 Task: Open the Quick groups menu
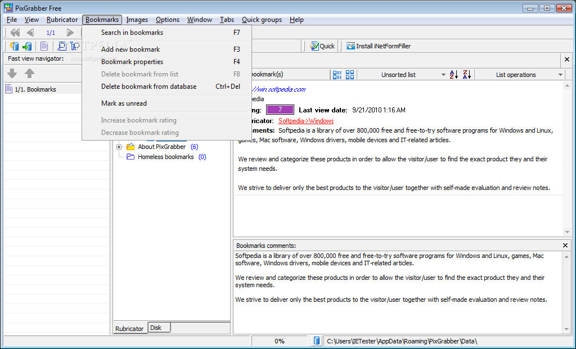point(262,20)
